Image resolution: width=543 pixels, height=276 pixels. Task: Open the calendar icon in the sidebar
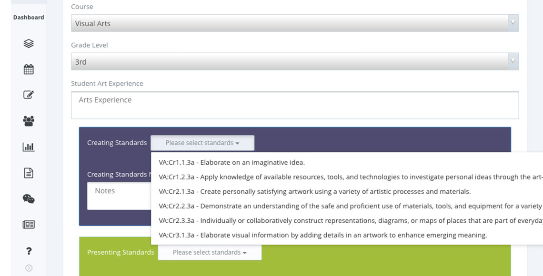pos(28,69)
